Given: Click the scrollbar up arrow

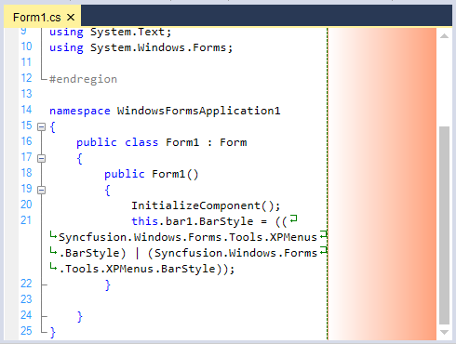Looking at the screenshot, I should 444,36.
